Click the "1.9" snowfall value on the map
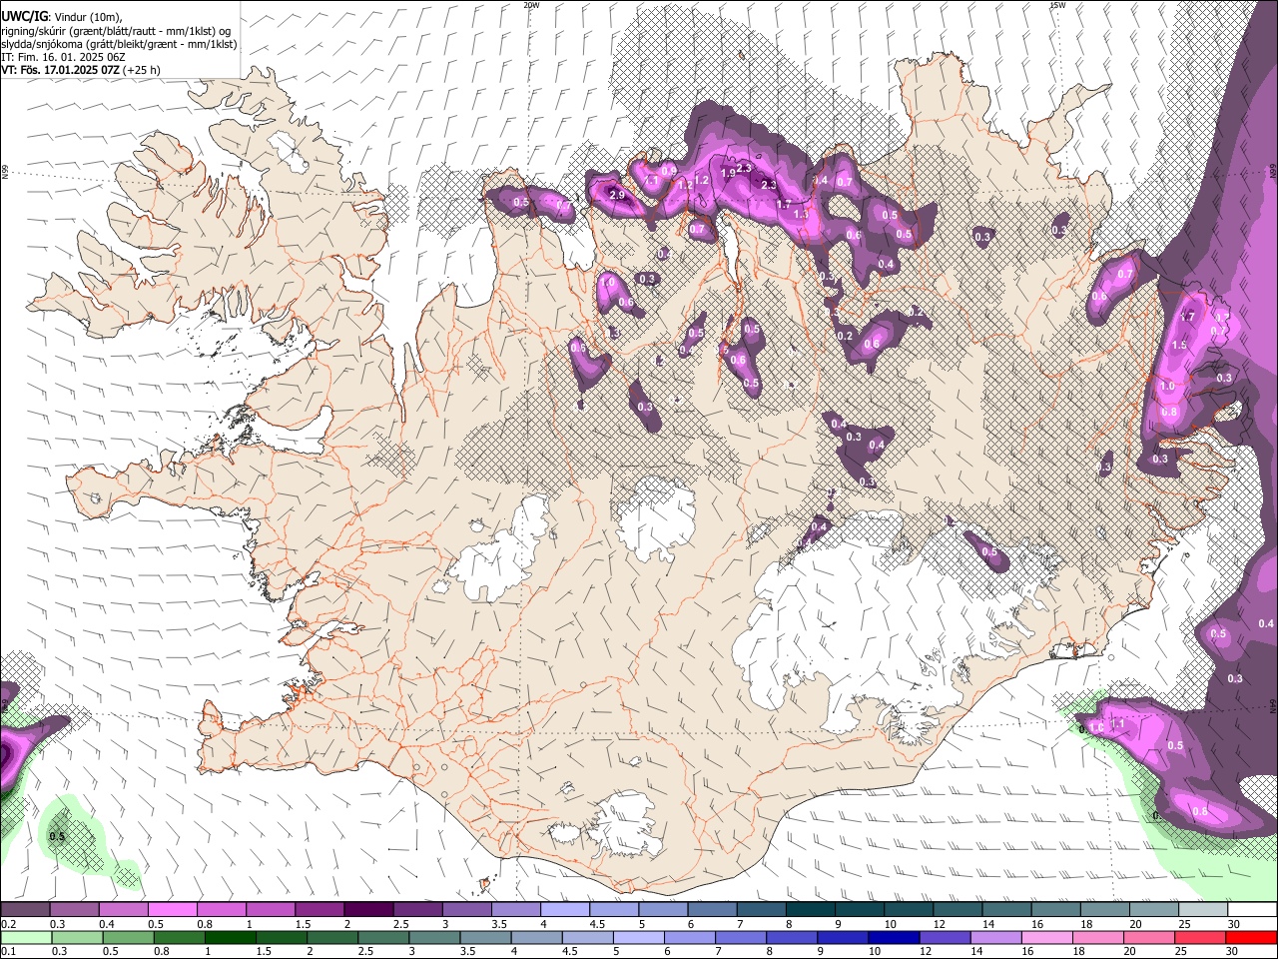1278x959 pixels. coord(728,173)
